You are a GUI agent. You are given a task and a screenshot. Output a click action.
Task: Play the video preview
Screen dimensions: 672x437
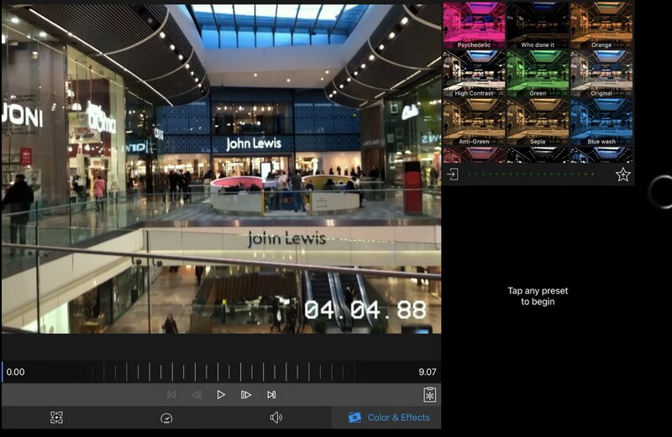point(221,394)
